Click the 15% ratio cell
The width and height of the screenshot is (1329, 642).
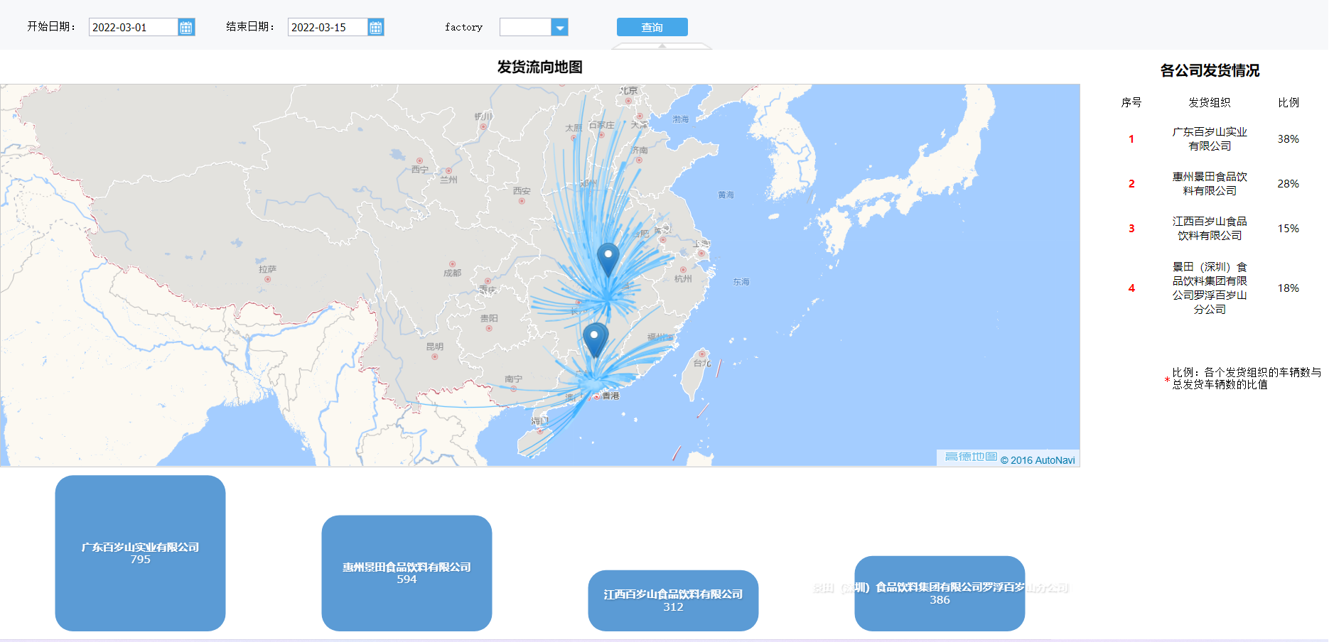point(1288,229)
